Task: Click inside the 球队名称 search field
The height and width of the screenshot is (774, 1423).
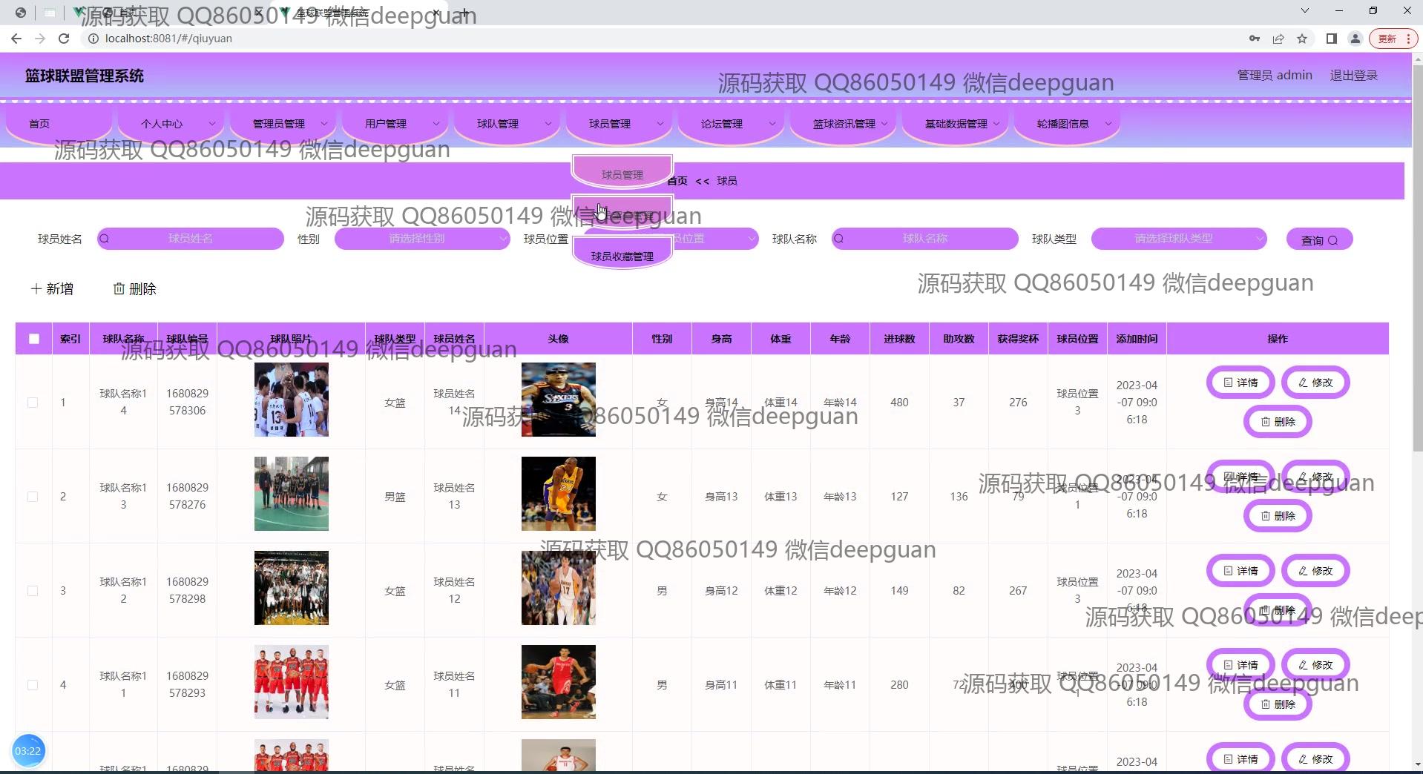Action: click(925, 239)
